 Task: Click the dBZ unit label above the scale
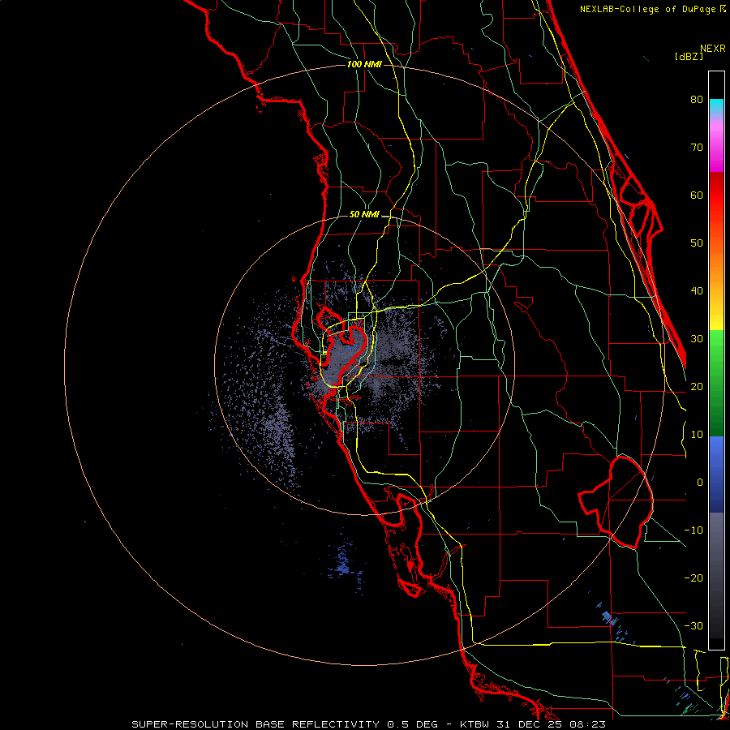[x=689, y=57]
